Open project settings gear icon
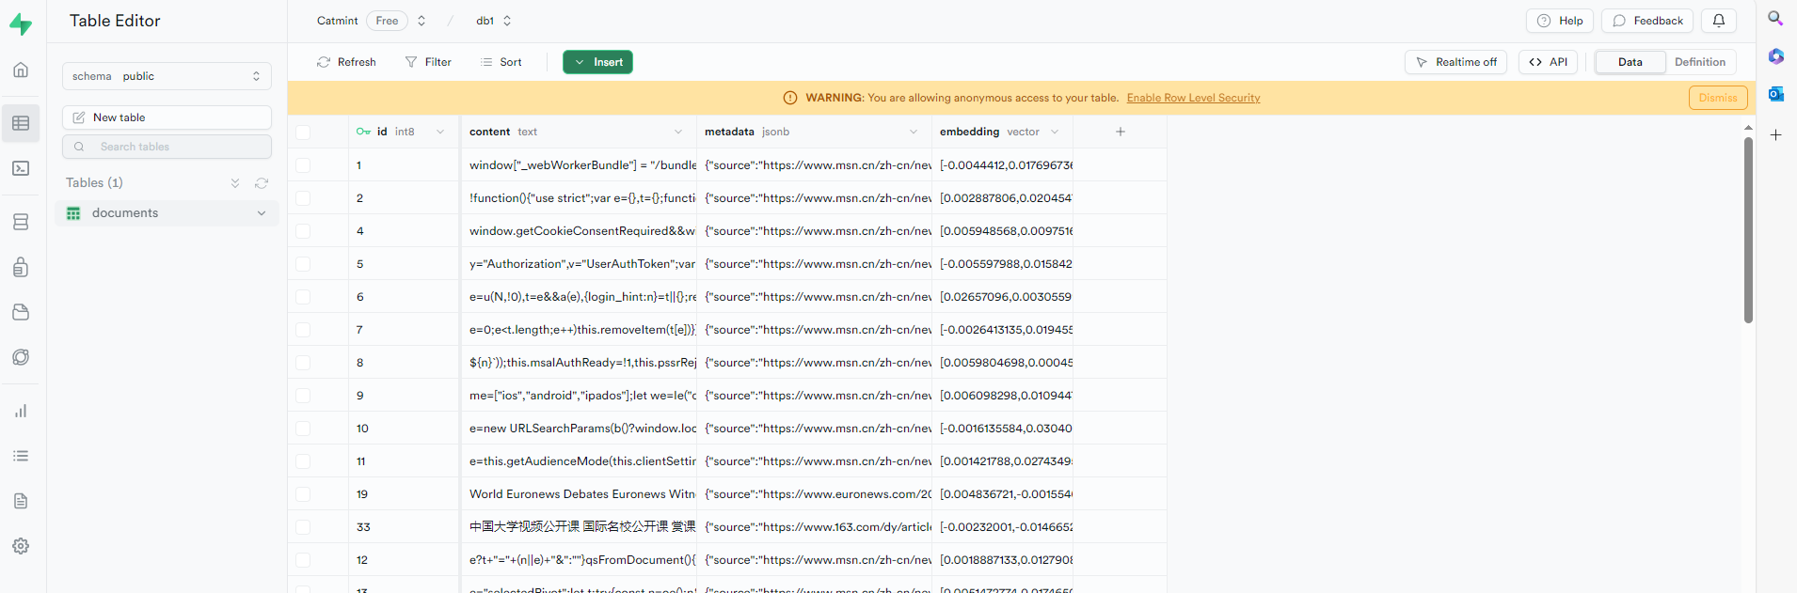Viewport: 1797px width, 593px height. tap(21, 546)
